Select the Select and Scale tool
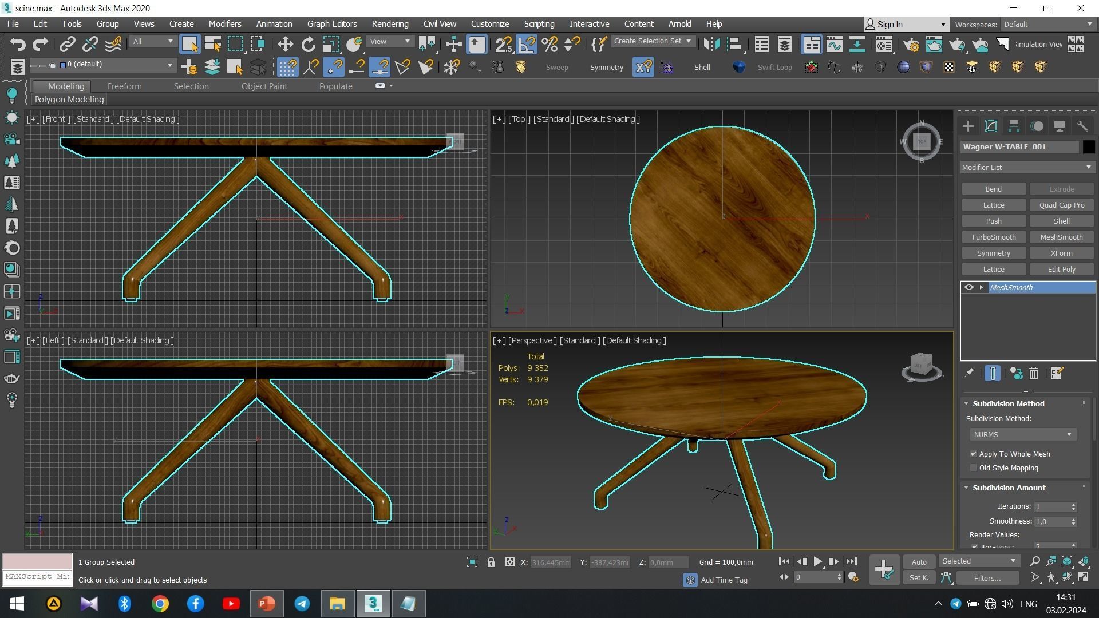This screenshot has height=618, width=1099. tap(331, 44)
